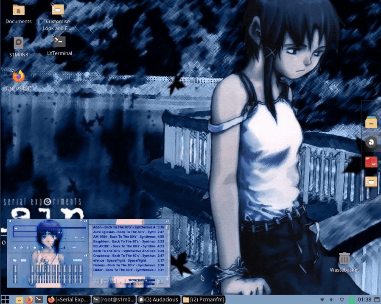This screenshot has height=304, width=381.
Task: Switch to the Audacious taskbar window
Action: pyautogui.click(x=158, y=299)
